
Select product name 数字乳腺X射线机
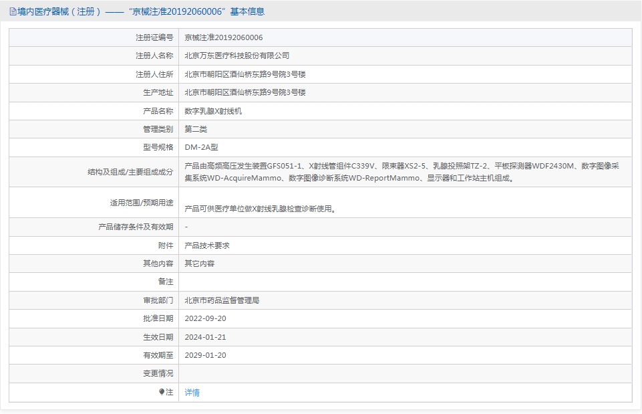213,111
